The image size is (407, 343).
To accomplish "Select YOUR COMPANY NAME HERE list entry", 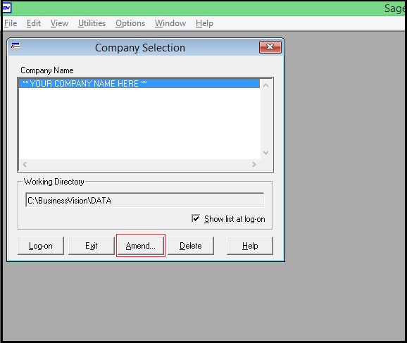I will [x=139, y=84].
